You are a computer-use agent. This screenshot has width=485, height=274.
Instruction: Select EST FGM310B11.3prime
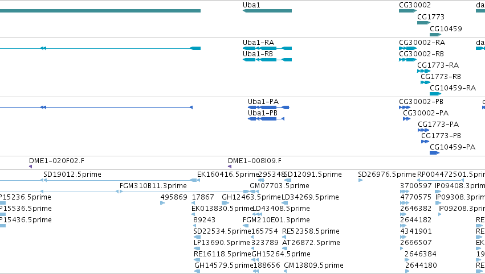153,186
